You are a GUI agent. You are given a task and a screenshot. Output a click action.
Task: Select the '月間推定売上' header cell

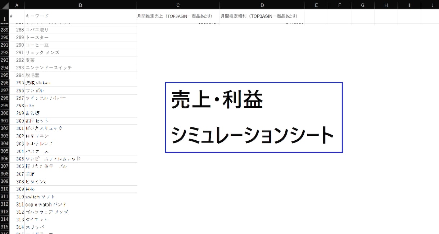(x=178, y=16)
